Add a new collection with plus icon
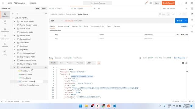Image resolution: width=195 pixels, height=109 pixels. pos(13,14)
